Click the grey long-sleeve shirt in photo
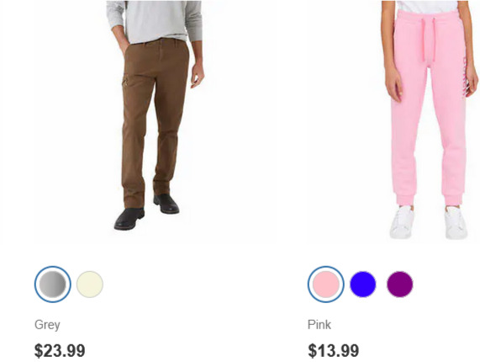This screenshot has width=480, height=362. [x=155, y=20]
